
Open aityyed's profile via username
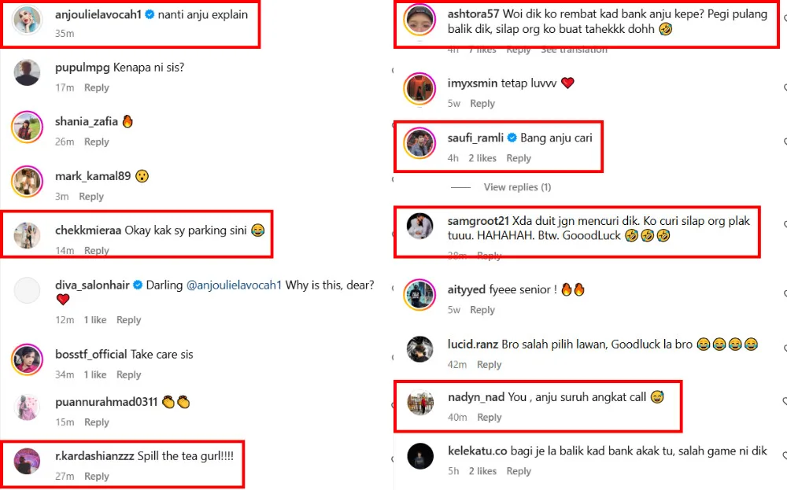(467, 290)
